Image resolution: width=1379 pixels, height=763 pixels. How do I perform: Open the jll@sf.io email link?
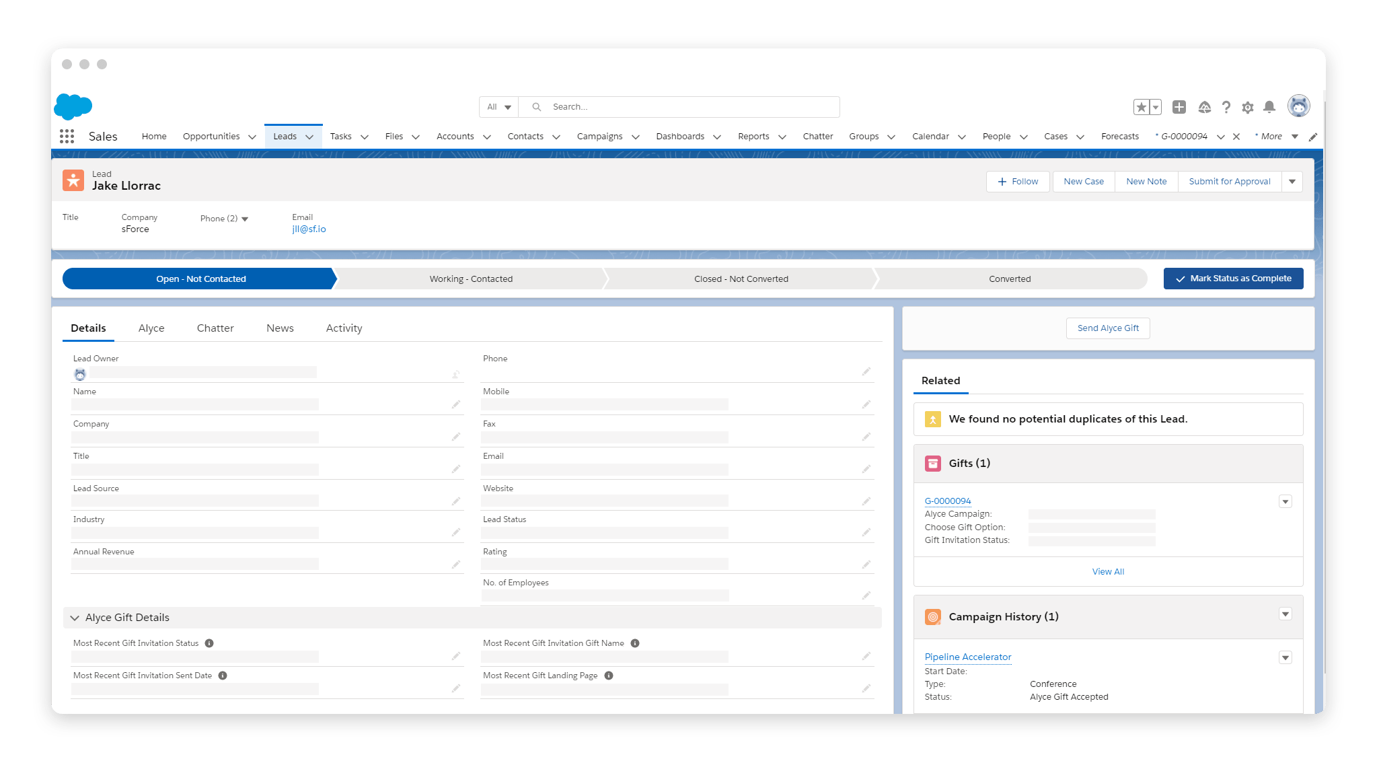pyautogui.click(x=309, y=229)
